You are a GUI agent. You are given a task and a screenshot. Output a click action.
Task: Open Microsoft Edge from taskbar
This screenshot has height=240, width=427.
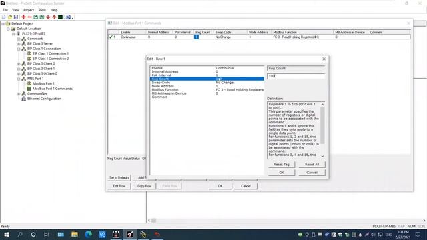point(89,234)
